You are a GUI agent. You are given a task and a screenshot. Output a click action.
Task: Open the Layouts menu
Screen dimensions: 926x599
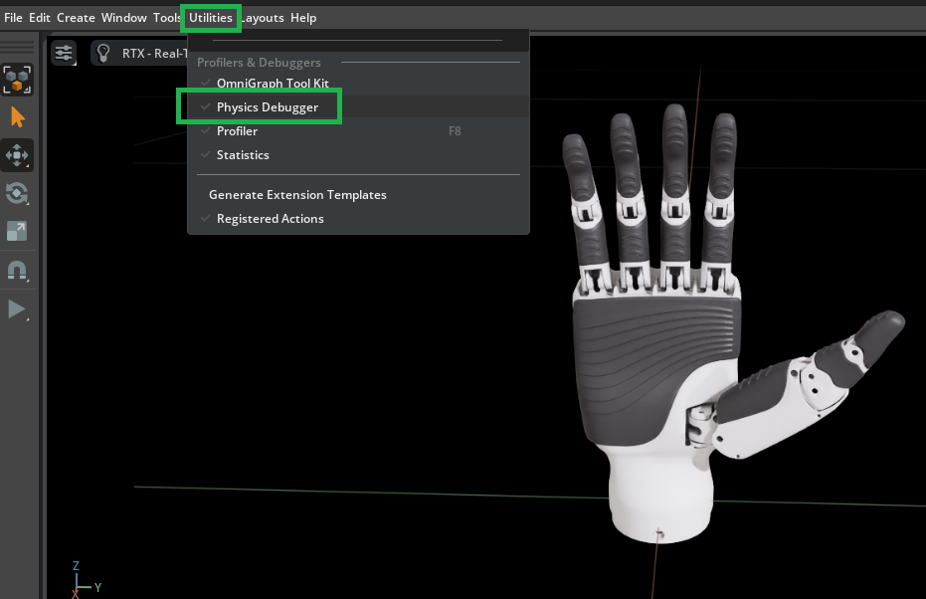point(262,17)
